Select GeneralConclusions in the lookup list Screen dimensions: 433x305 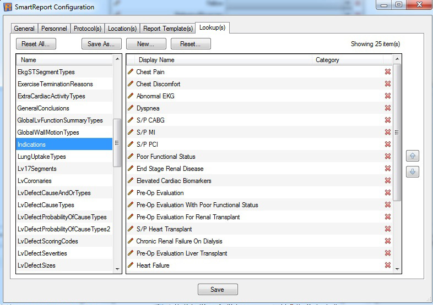pyautogui.click(x=43, y=108)
